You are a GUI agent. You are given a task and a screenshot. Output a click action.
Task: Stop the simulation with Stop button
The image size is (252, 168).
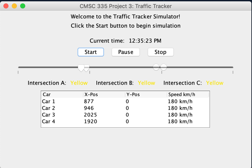(x=160, y=52)
